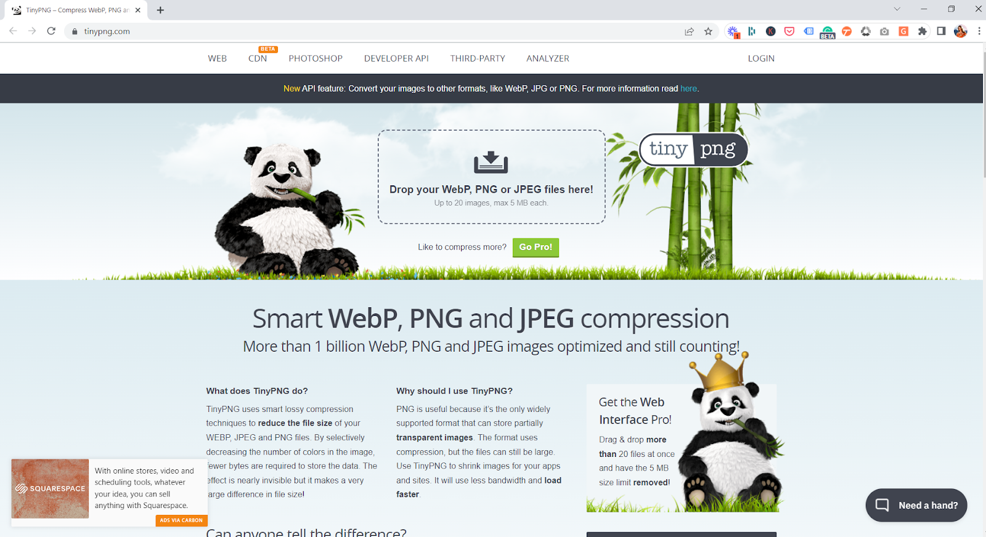Follow the 'here' link in the API banner

click(x=688, y=89)
